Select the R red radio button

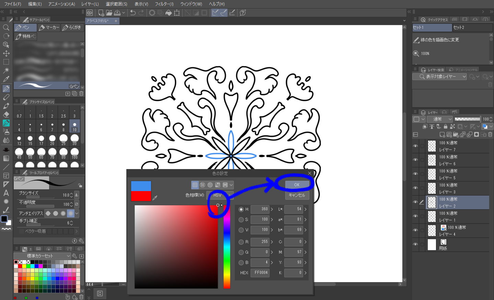(x=241, y=242)
